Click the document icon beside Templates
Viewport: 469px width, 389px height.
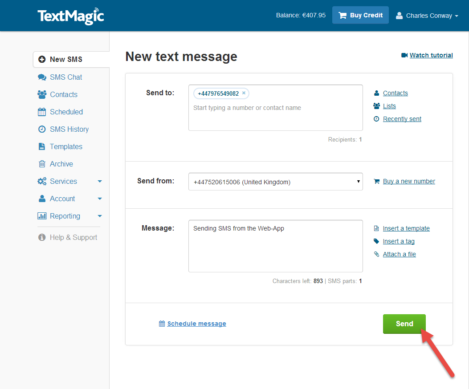[42, 146]
